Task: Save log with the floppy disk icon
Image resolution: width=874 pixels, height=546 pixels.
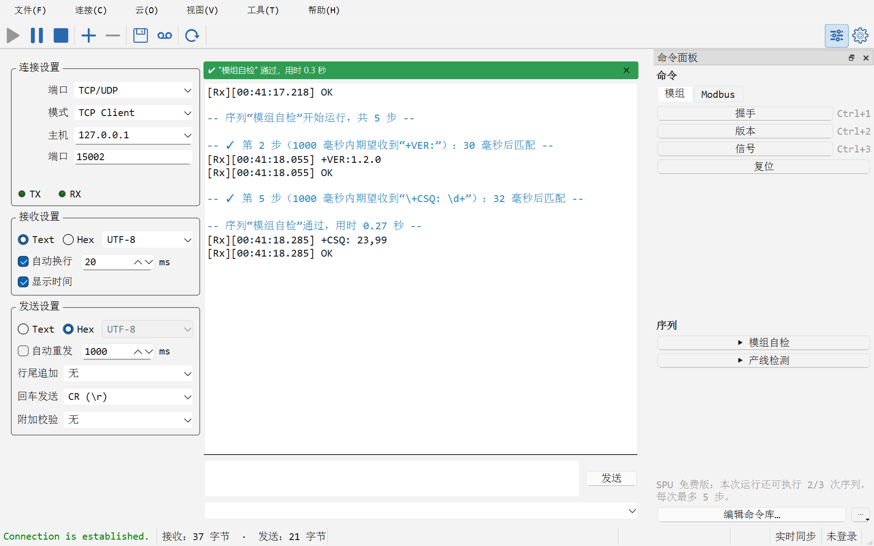Action: click(x=141, y=35)
